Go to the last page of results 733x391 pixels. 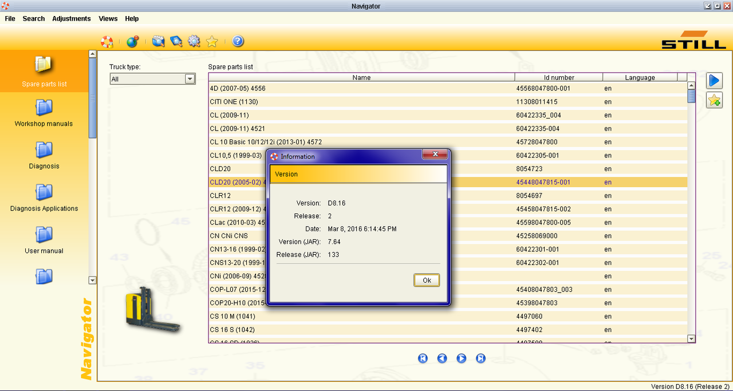(x=481, y=358)
